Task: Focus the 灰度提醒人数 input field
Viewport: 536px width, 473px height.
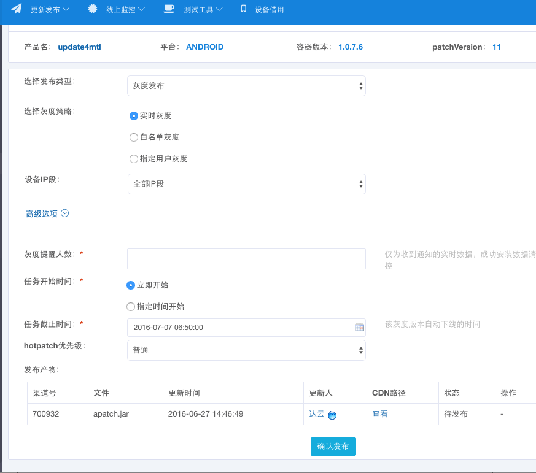Action: point(246,259)
